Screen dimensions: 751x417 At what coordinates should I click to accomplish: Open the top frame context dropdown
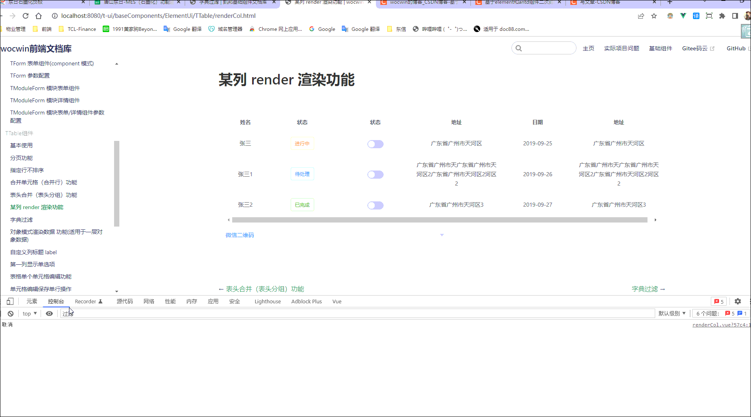click(28, 313)
